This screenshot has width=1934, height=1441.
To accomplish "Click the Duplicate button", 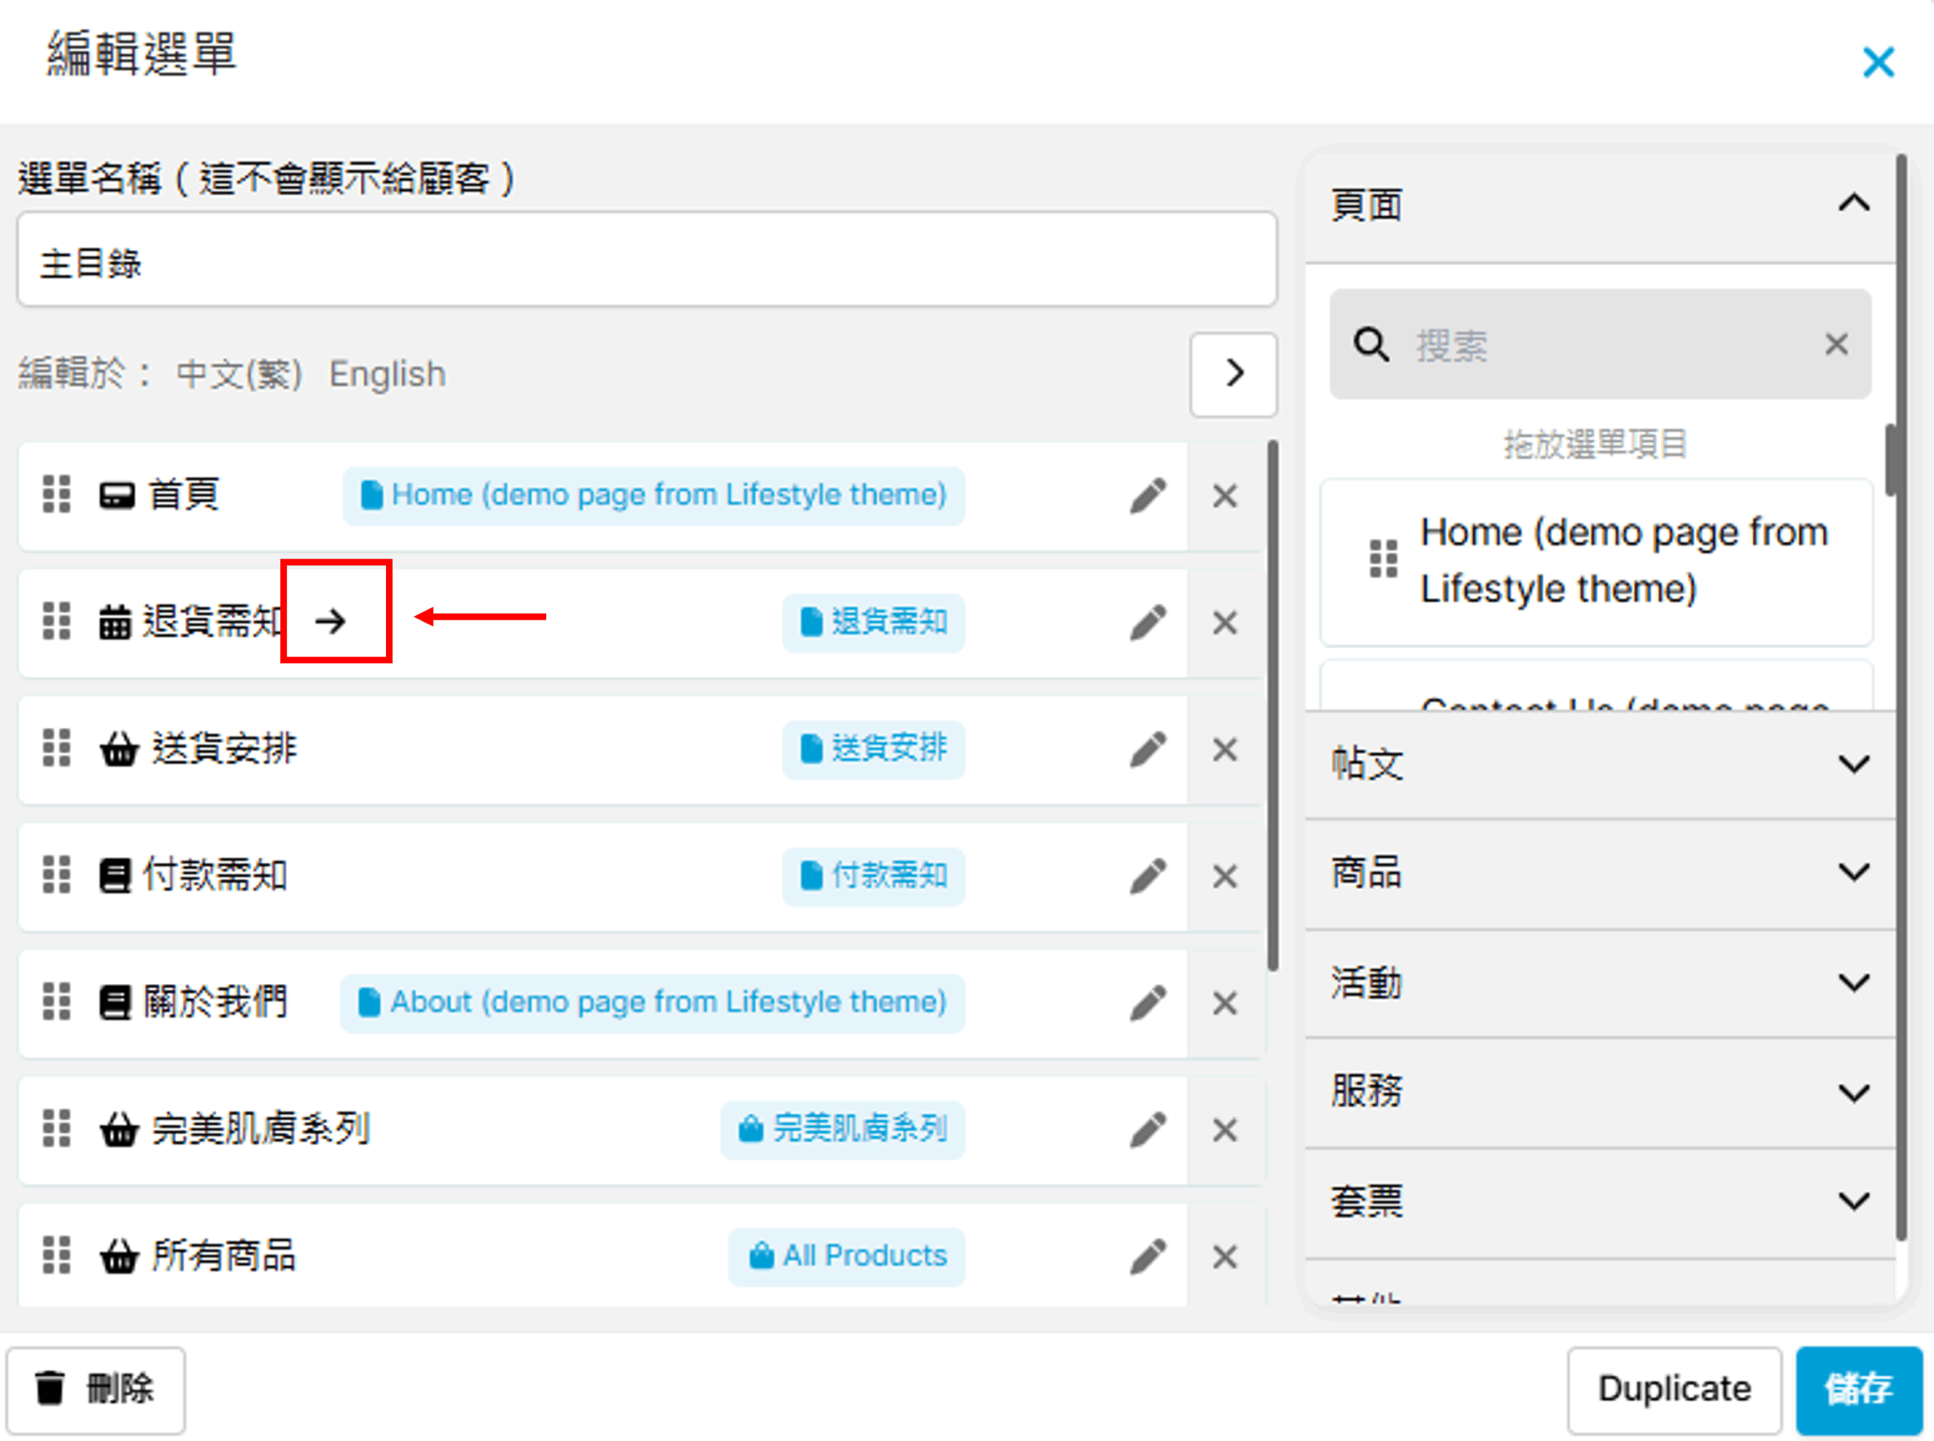I will coord(1673,1388).
